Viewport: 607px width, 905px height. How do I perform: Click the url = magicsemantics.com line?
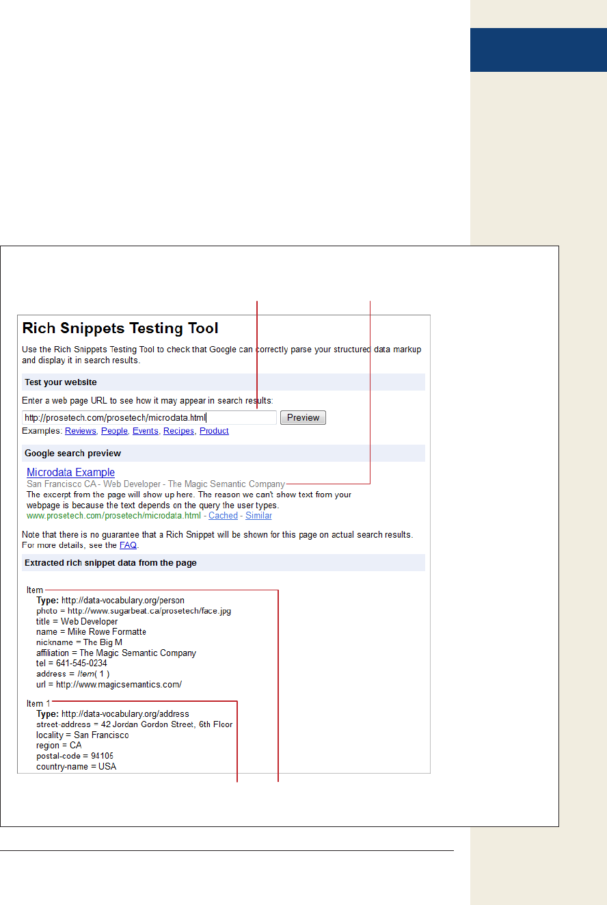(109, 684)
